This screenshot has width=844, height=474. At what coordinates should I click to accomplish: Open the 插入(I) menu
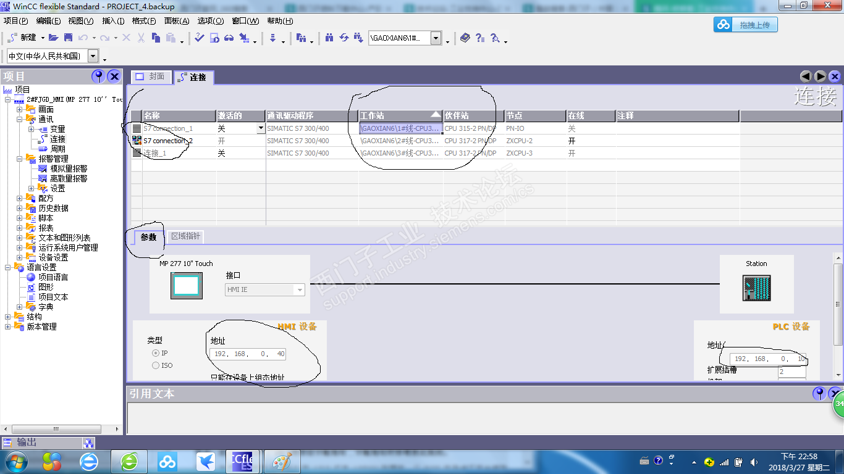coord(113,20)
